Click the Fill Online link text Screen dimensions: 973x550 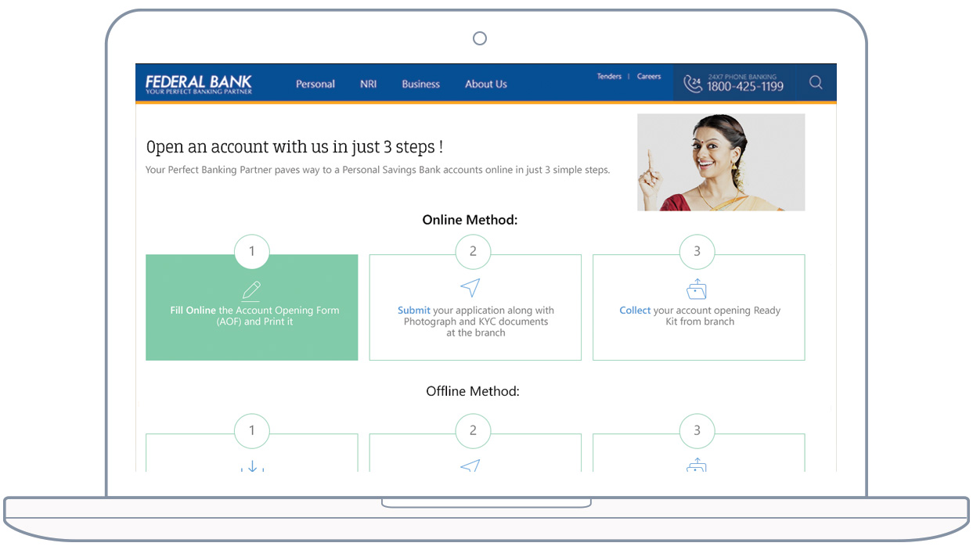click(x=193, y=311)
